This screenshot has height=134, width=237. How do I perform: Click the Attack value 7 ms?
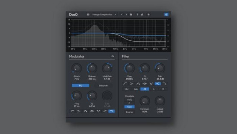coord(77,79)
